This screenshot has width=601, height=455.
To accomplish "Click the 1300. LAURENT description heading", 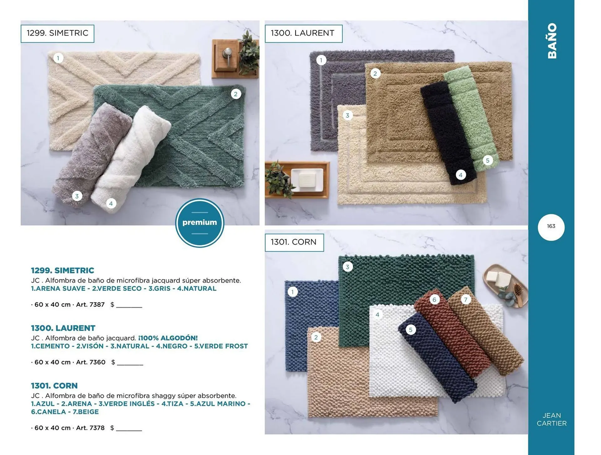I will pos(63,328).
